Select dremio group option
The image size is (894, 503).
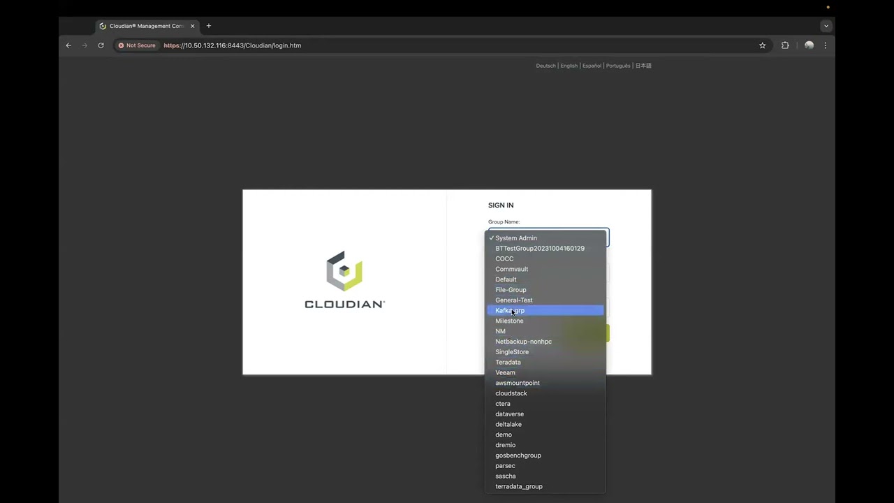545,445
